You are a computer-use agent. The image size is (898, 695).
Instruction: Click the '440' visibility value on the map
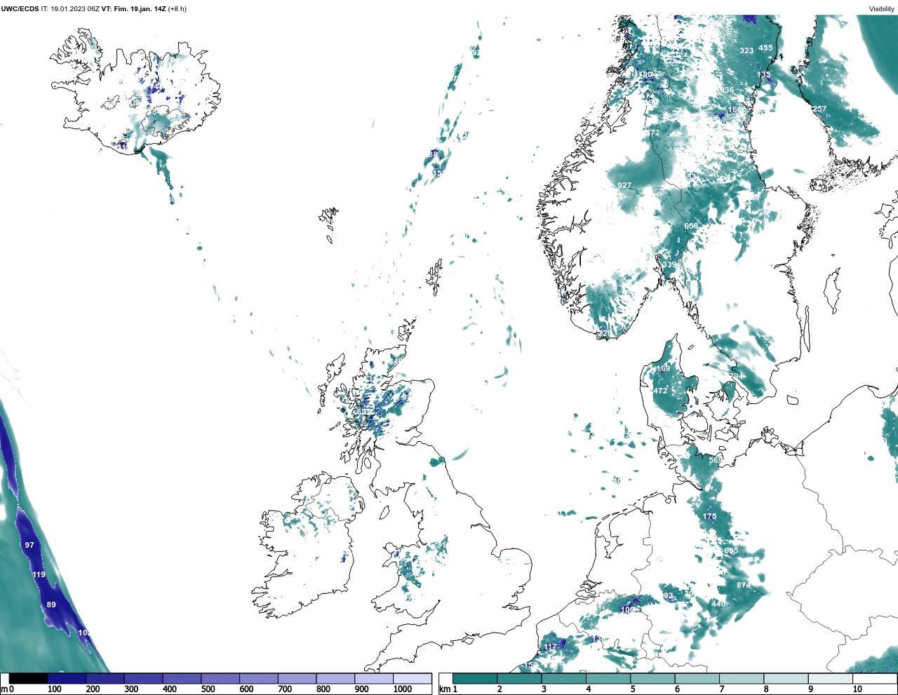718,604
